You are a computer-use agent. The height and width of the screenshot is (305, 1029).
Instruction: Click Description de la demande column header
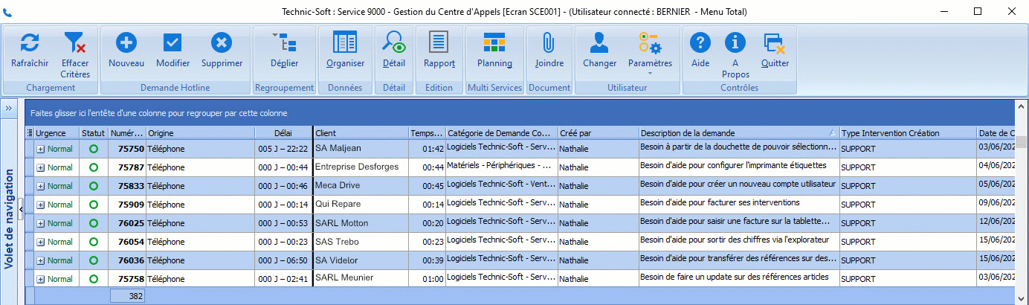point(739,133)
